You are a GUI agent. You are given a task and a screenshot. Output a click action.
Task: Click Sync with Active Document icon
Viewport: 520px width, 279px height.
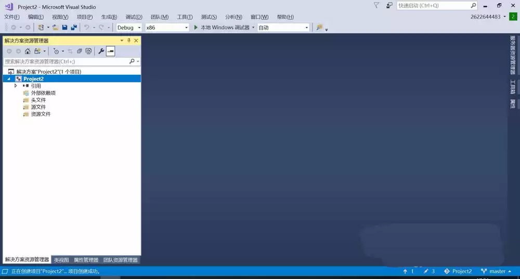coord(70,51)
